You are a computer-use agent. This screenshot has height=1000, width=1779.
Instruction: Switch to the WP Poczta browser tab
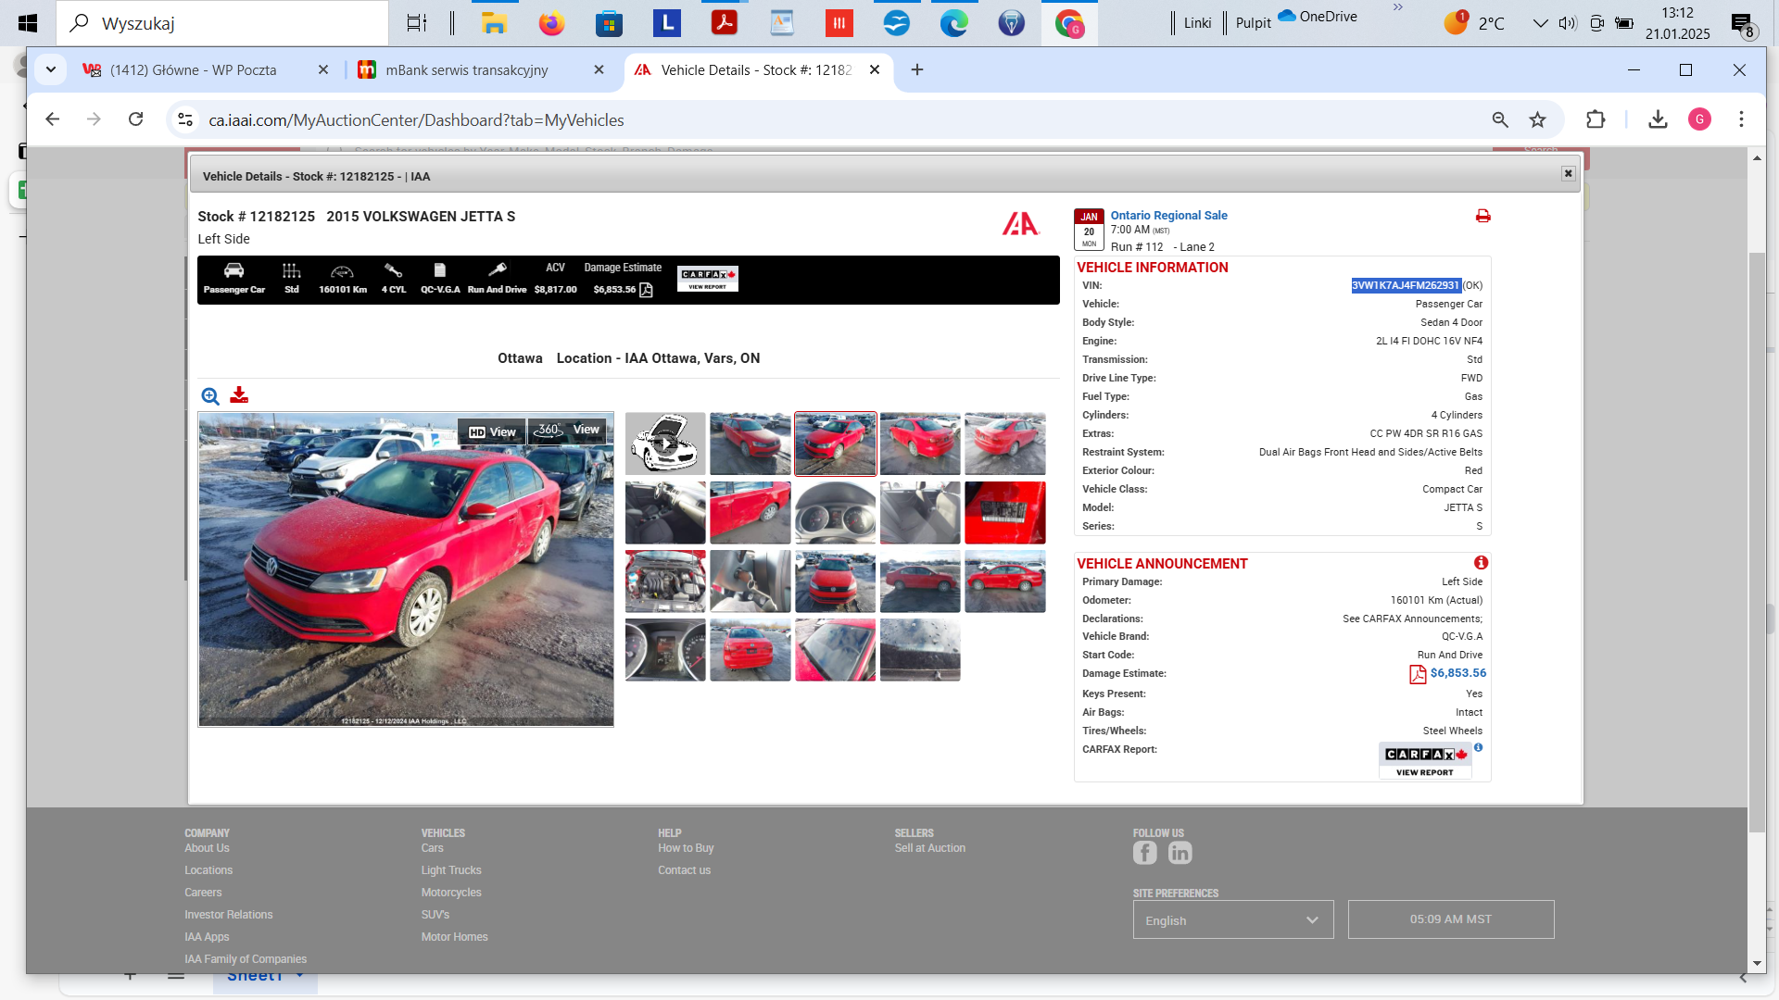(x=193, y=70)
